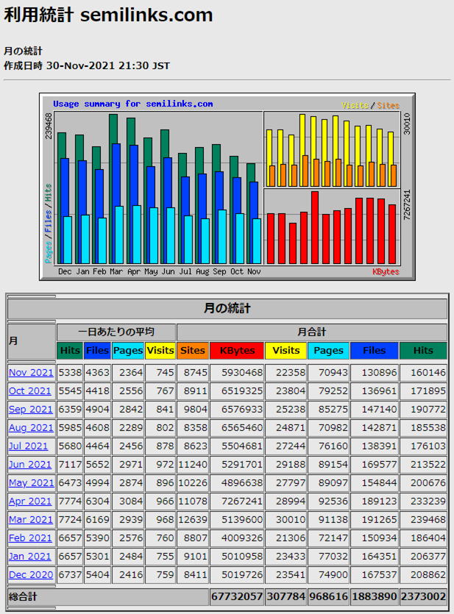
Task: Open the Jul 2021 statistics link
Action: point(28,446)
